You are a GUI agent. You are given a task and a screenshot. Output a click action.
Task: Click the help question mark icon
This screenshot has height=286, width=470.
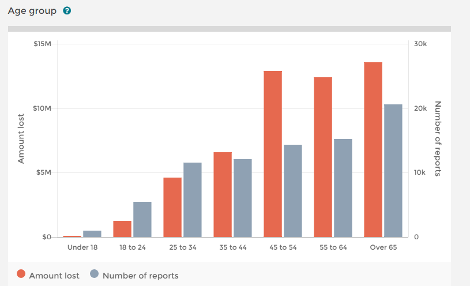(67, 11)
